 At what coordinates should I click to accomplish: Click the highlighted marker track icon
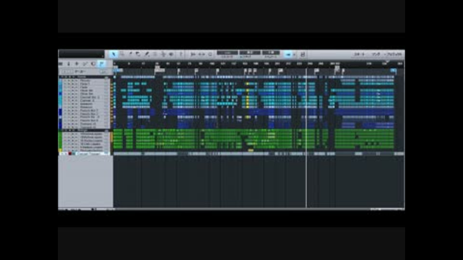point(101,64)
